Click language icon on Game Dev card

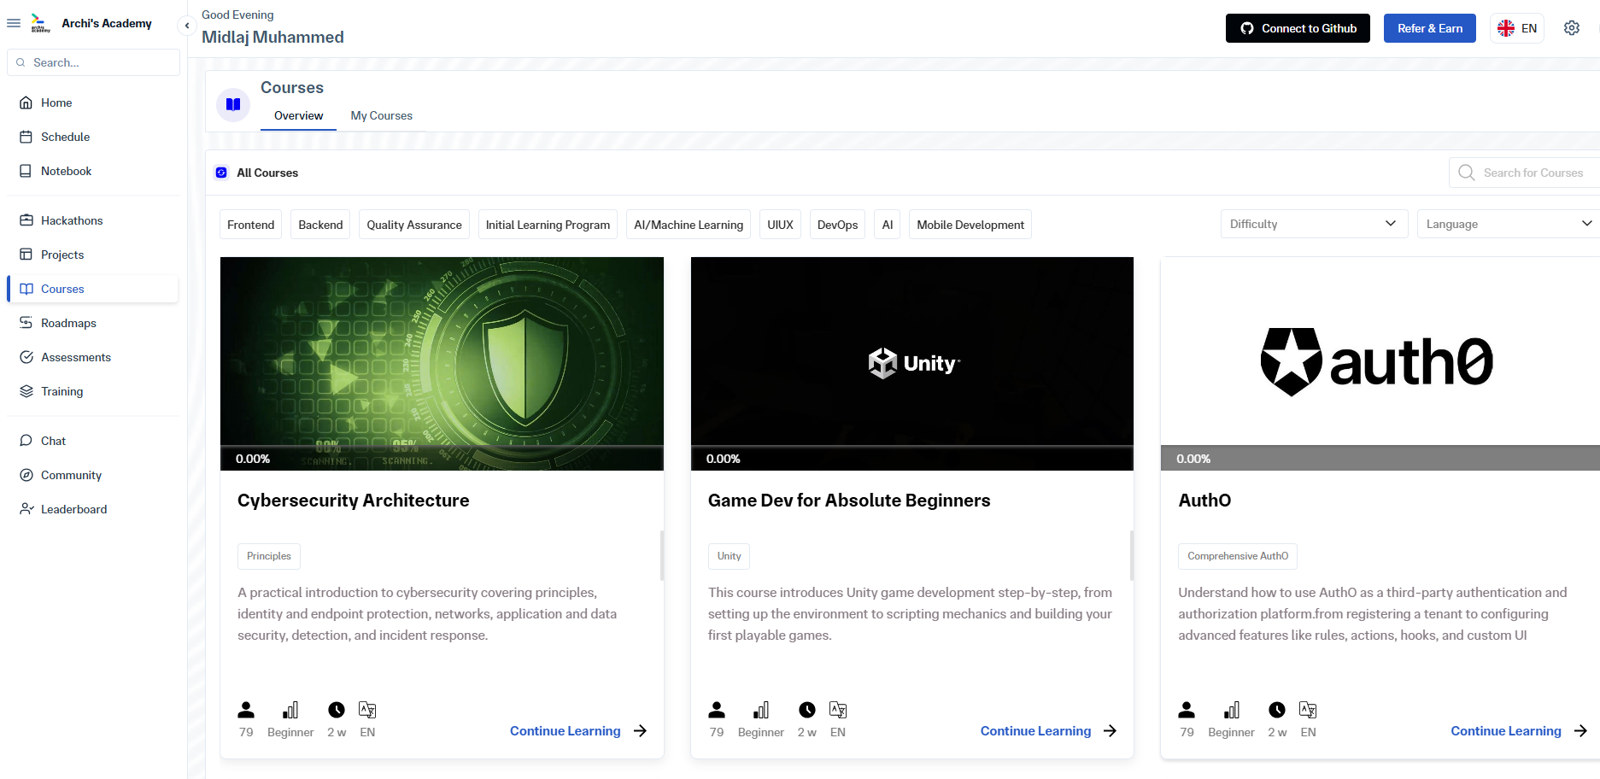pyautogui.click(x=838, y=710)
